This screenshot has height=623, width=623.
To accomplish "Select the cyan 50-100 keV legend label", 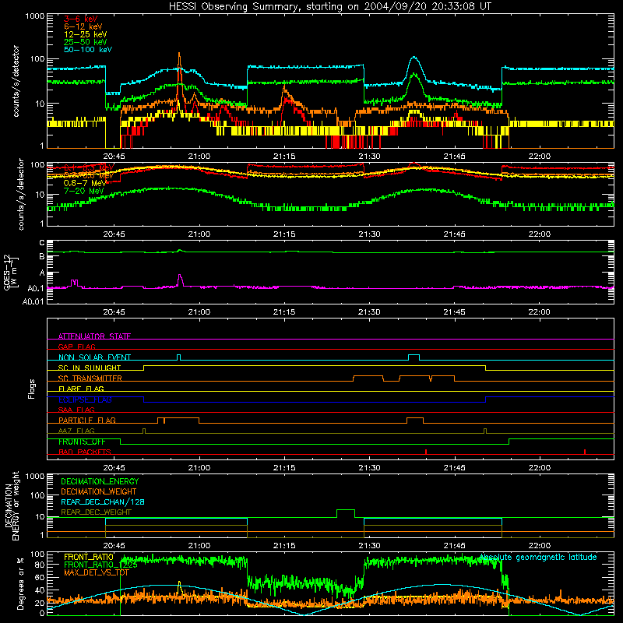I will (88, 50).
